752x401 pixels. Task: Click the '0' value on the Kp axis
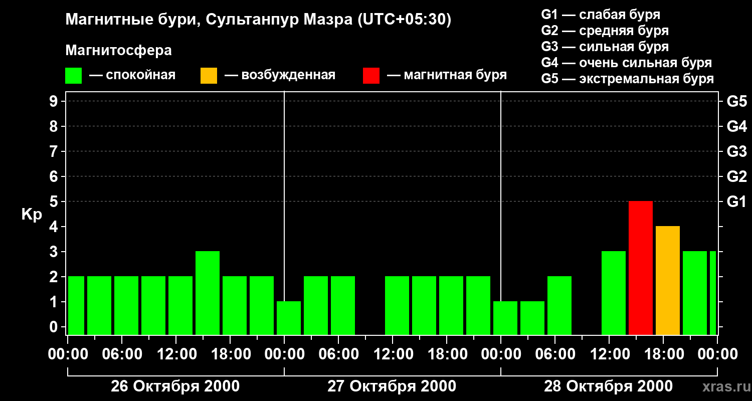pos(55,327)
